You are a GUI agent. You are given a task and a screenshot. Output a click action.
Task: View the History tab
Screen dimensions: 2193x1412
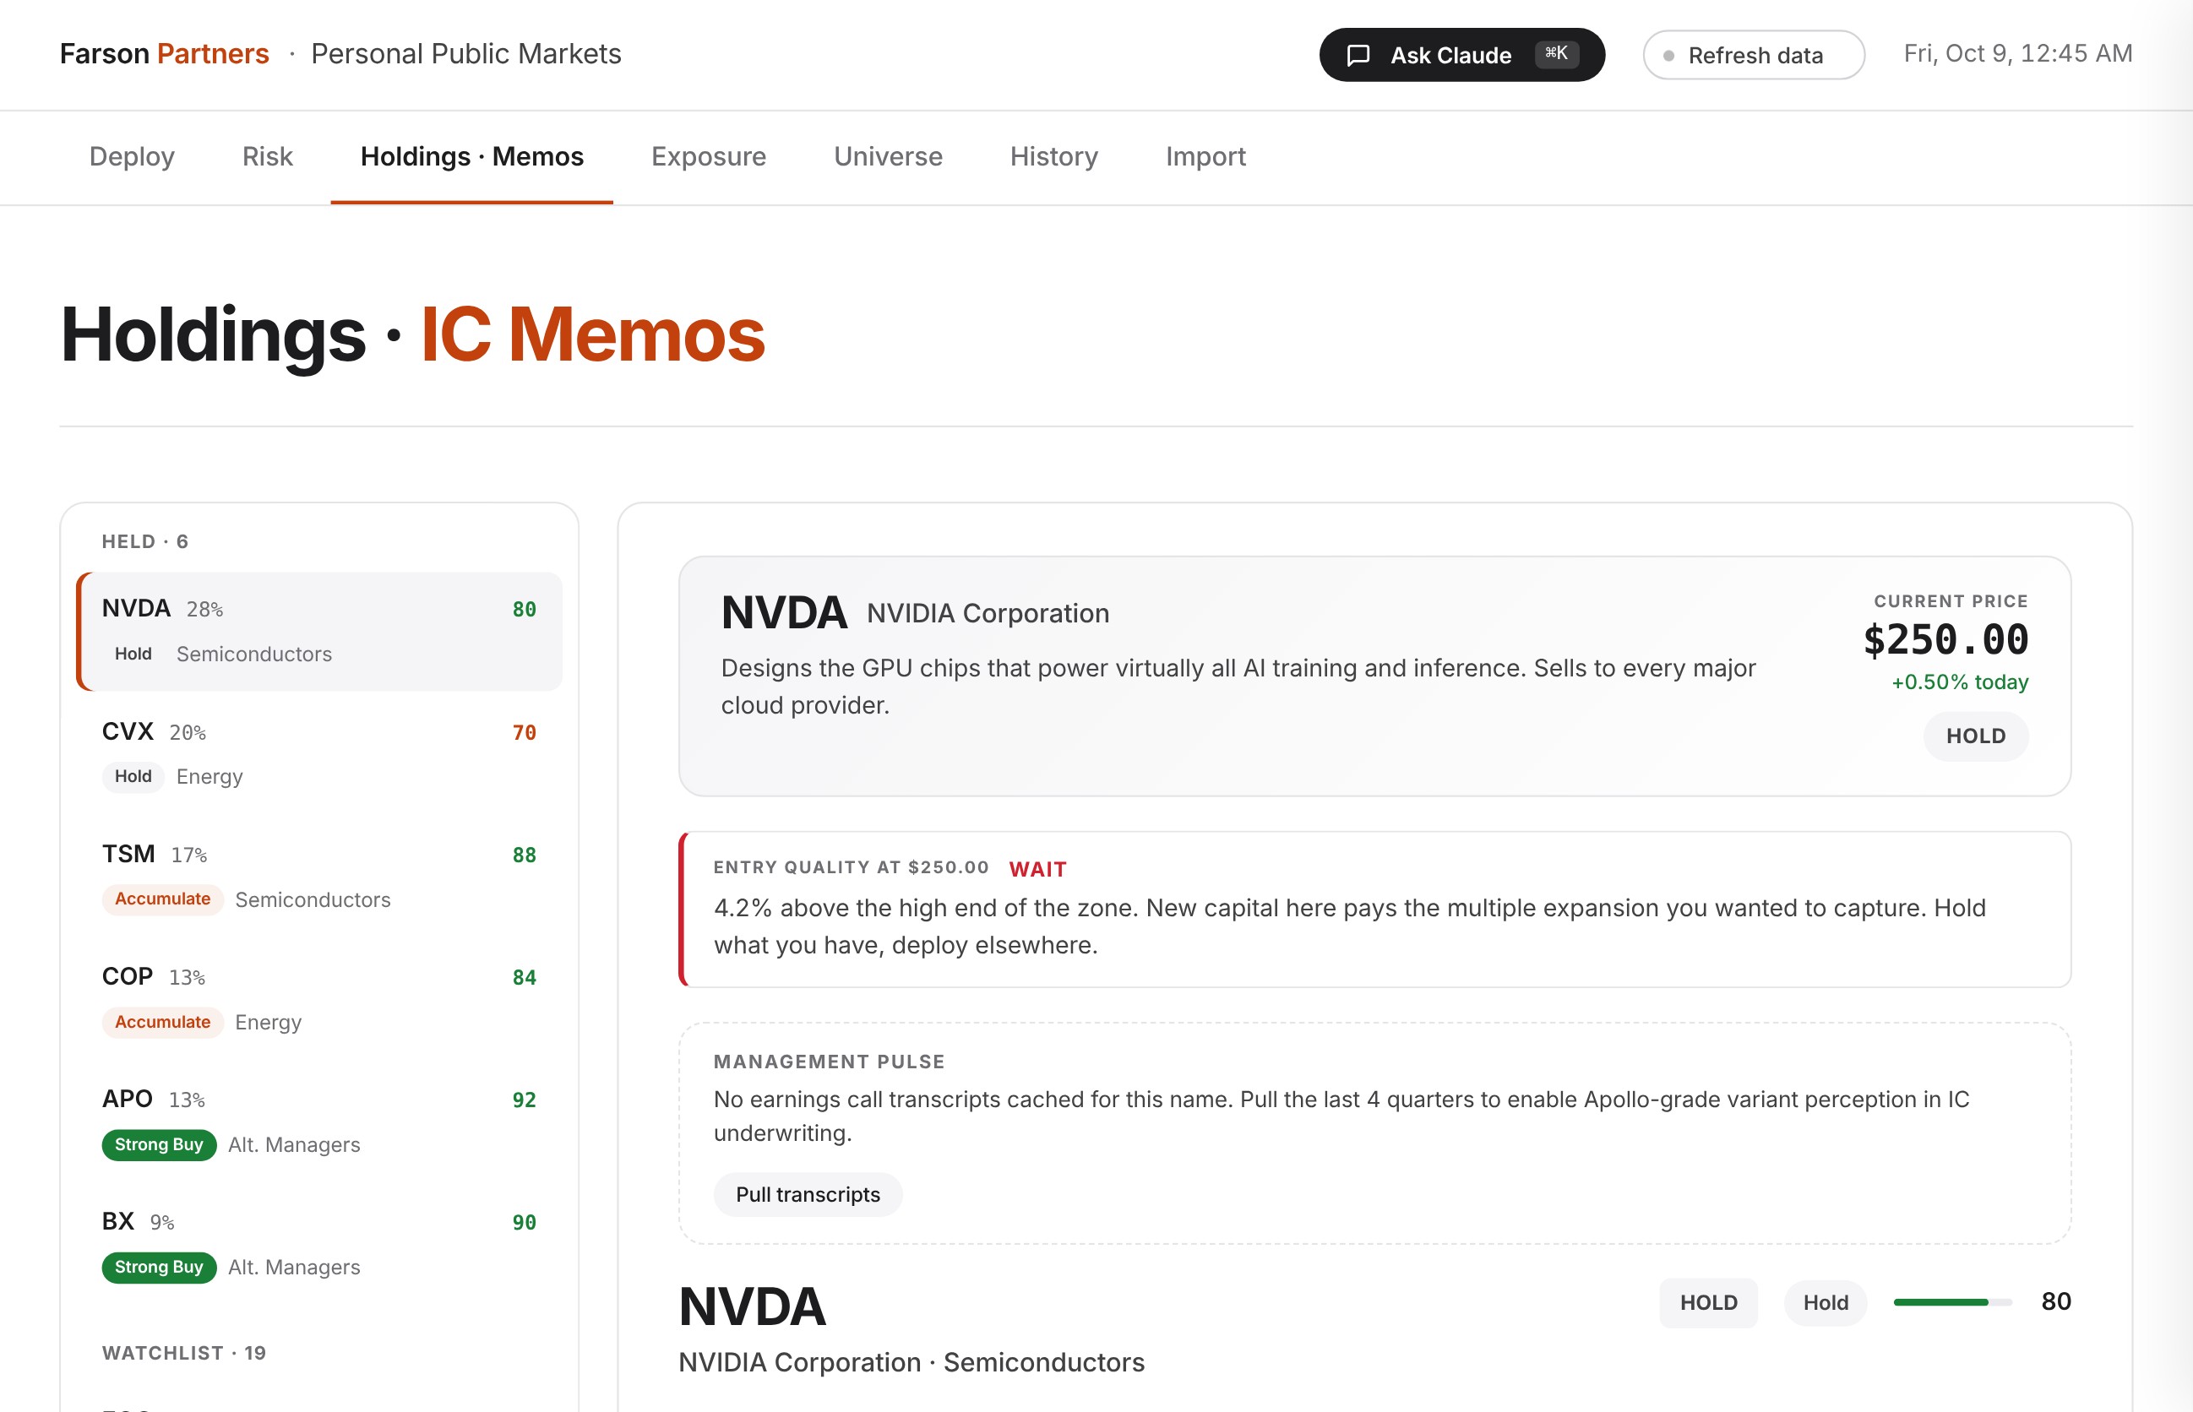pos(1054,157)
